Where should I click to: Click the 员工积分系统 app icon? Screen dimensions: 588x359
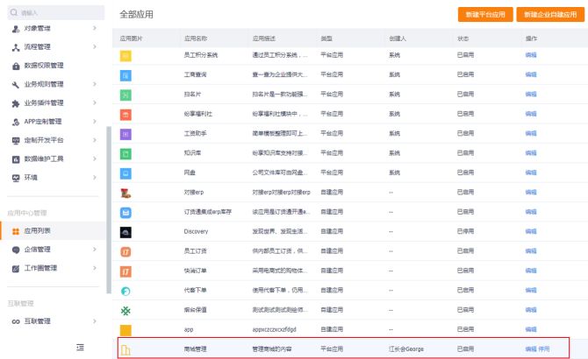(x=125, y=55)
